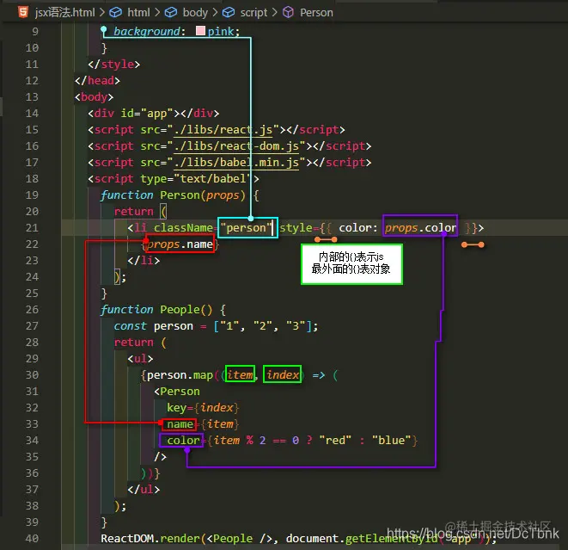Click ReactDOM.render call on line 40
The height and width of the screenshot is (550, 568).
(x=150, y=539)
